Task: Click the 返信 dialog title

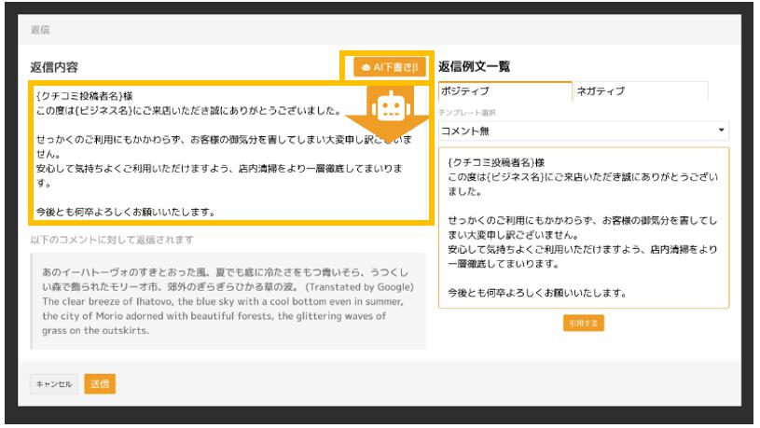Action: 40,30
